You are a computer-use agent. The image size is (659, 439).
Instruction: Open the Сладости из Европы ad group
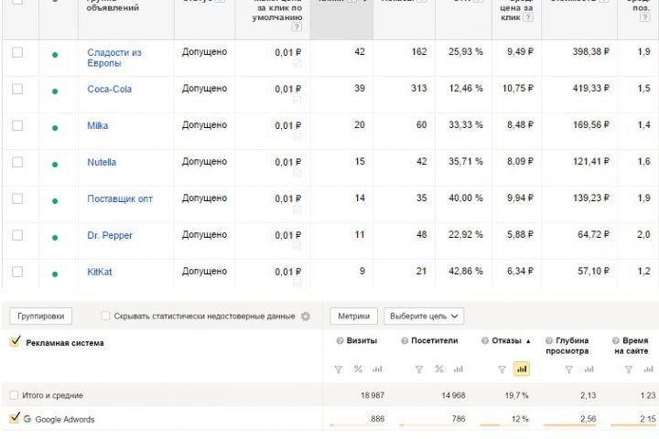click(x=114, y=58)
